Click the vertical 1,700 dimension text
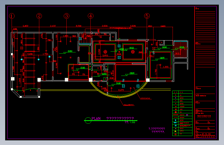The image size is (224, 145). (x=156, y=72)
